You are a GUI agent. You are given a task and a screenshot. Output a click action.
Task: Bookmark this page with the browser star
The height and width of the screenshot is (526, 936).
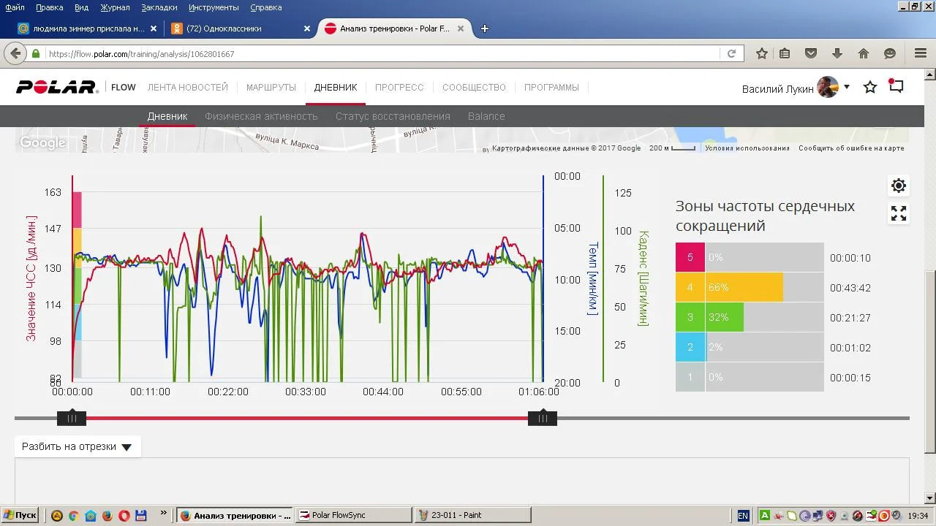[762, 53]
